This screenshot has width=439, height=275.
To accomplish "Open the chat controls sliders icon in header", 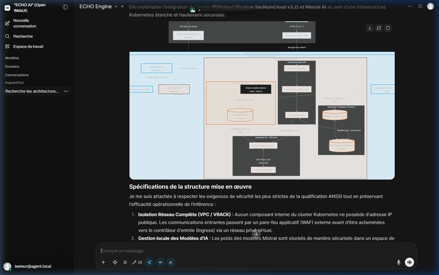I will (420, 6).
